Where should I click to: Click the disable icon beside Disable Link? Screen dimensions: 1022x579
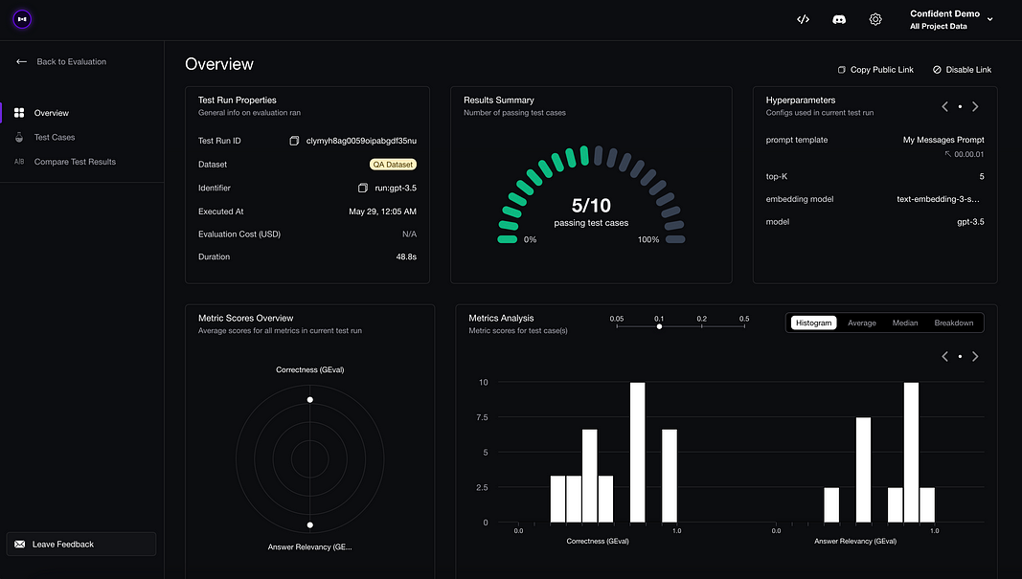937,70
